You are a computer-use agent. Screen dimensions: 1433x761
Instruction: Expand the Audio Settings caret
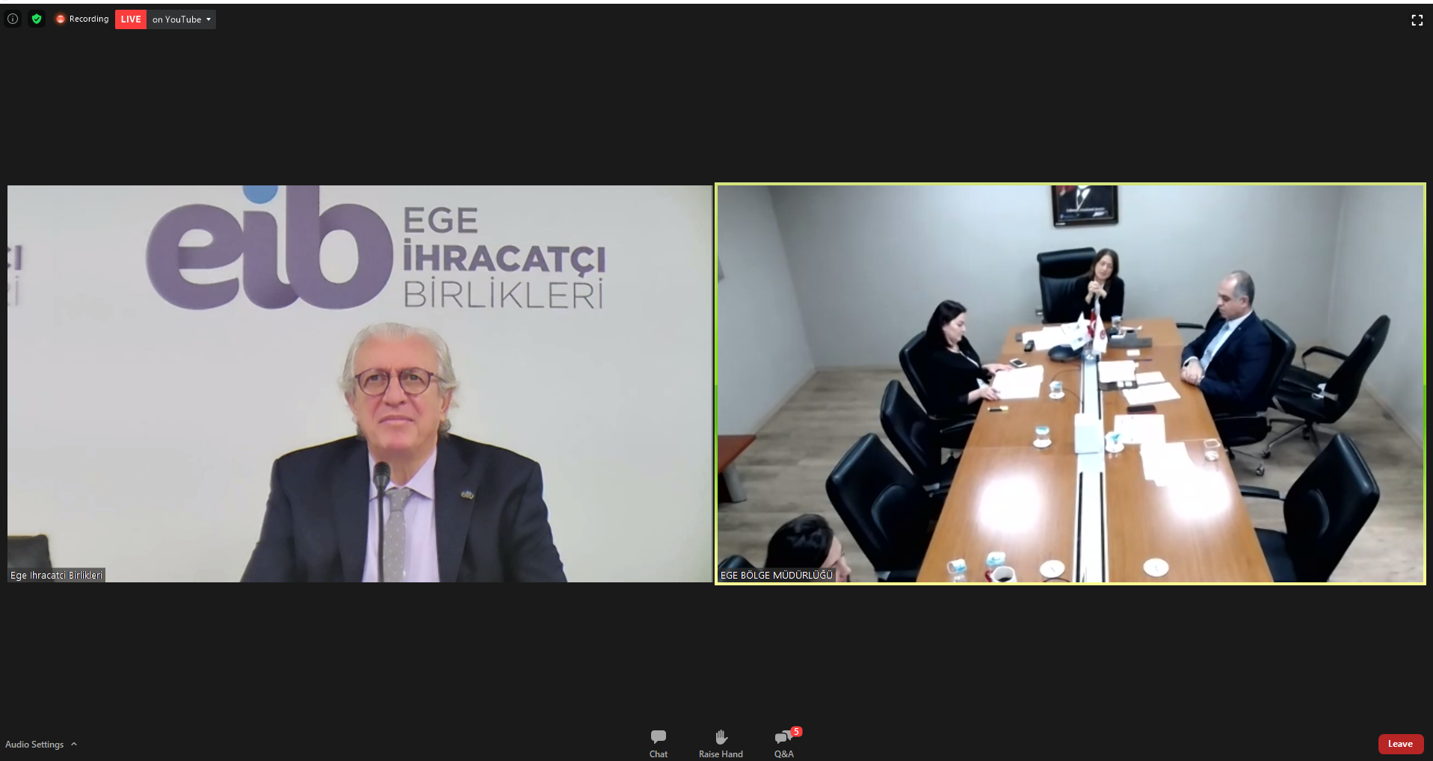point(74,745)
